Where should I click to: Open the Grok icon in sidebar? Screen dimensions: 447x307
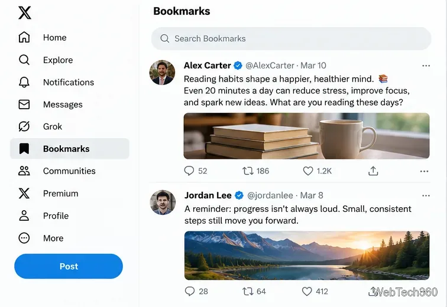coord(24,126)
